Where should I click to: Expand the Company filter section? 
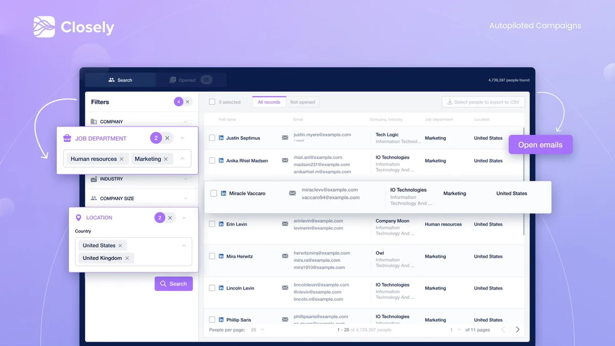coord(186,121)
